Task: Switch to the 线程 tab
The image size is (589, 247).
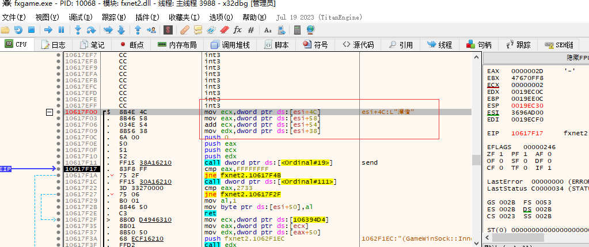Action: (439, 45)
